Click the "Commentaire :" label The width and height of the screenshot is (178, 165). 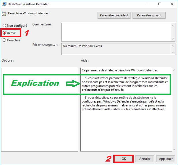coord(42,24)
